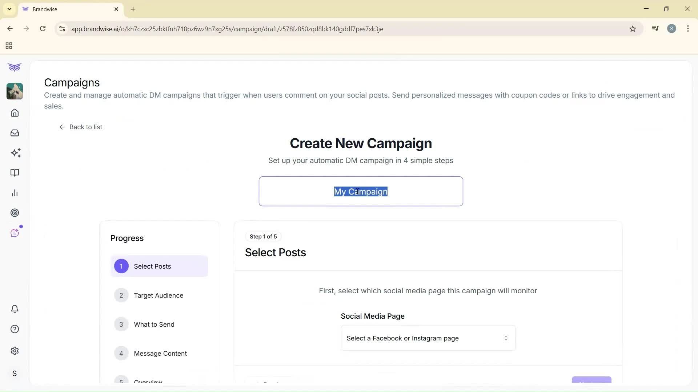
Task: Expand Chrome's three-dot menu
Action: pyautogui.click(x=688, y=29)
